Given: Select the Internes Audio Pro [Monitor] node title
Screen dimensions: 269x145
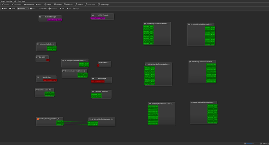Looking at the screenshot, I should tap(74, 71).
